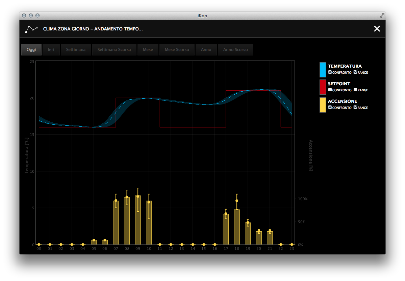Click the ignition bar at hour 07
The image size is (405, 281).
pyautogui.click(x=116, y=223)
